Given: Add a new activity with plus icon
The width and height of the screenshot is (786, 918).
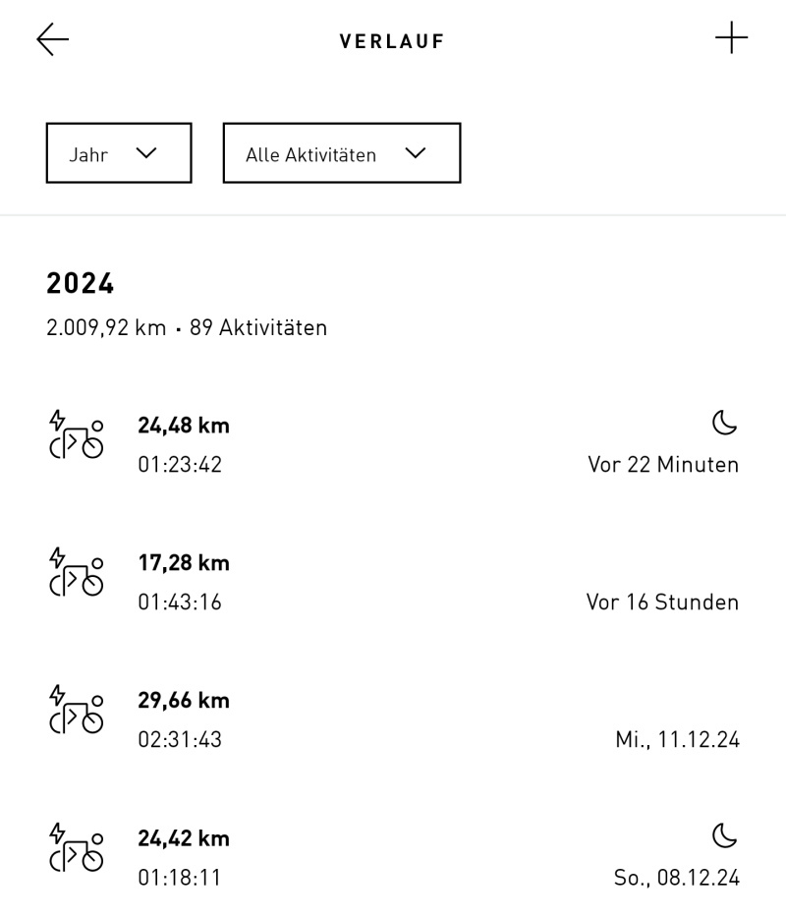Looking at the screenshot, I should pyautogui.click(x=731, y=39).
